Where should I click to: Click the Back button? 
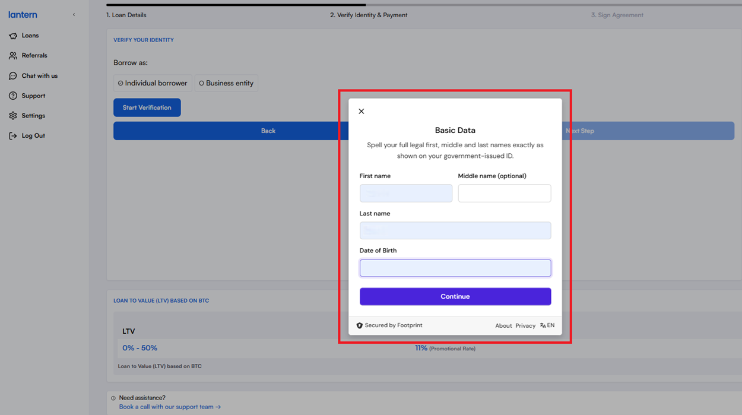tap(268, 131)
